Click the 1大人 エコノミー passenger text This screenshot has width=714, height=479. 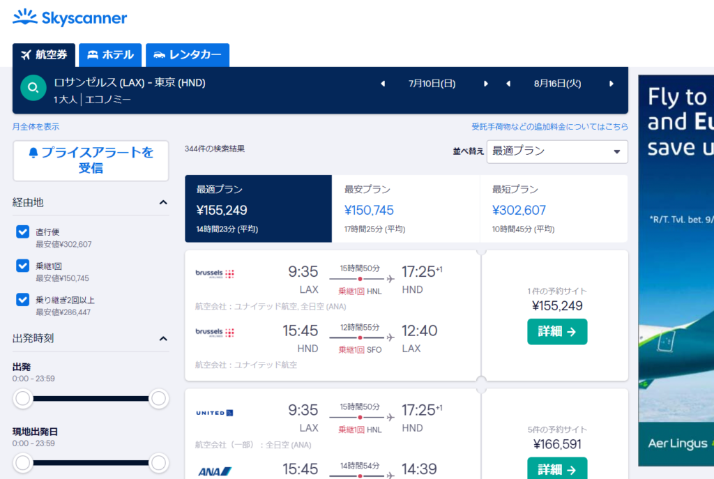(x=92, y=100)
